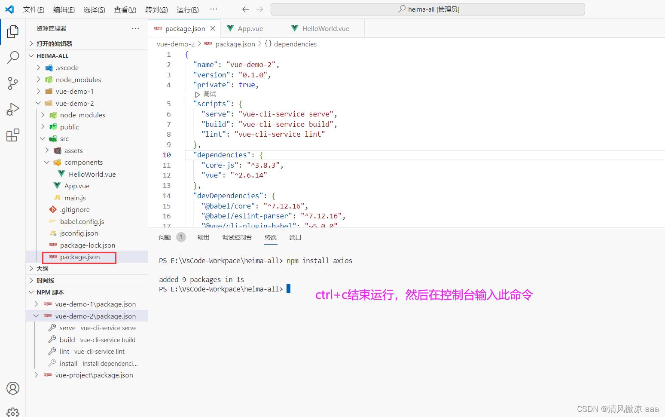This screenshot has width=665, height=417.
Task: Open the Search view in activity bar
Action: point(13,57)
